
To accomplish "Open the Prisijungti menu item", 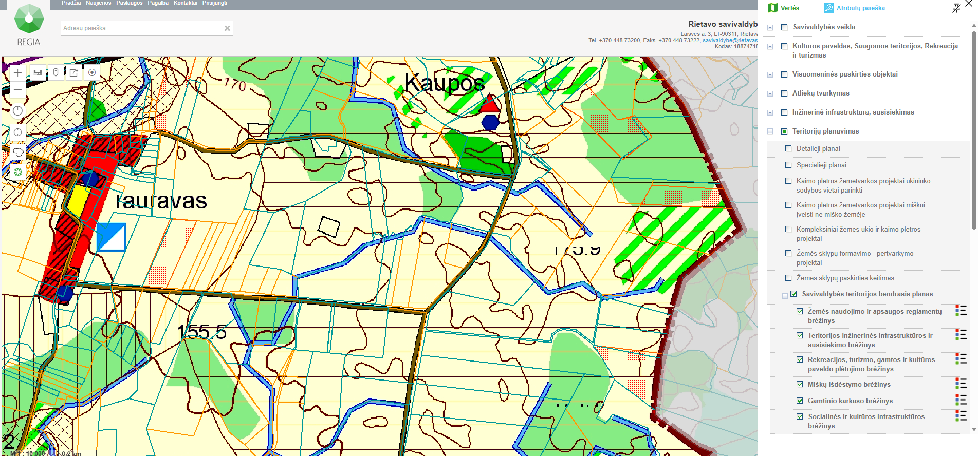I will 214,3.
